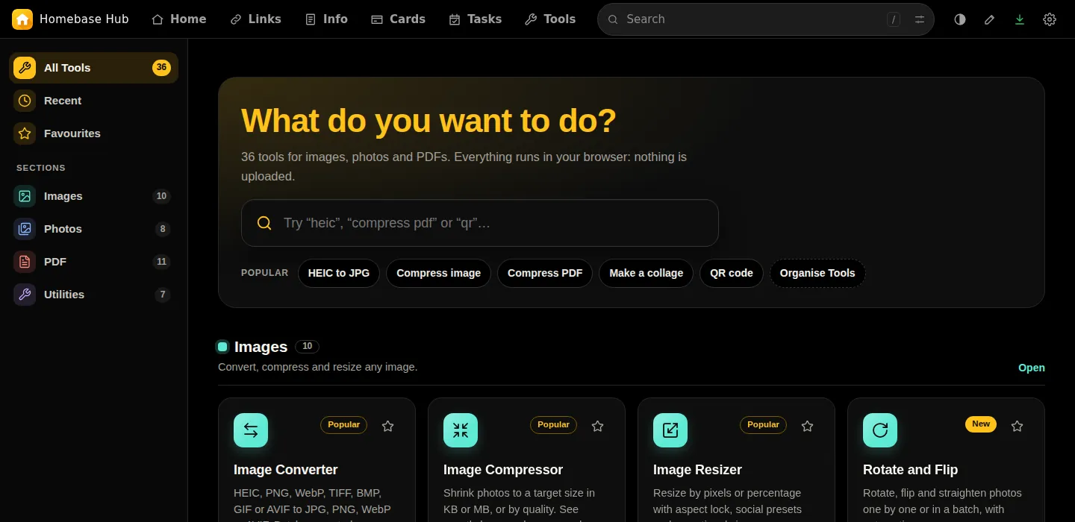Open the Image Resizer card title
The height and width of the screenshot is (522, 1075).
(x=697, y=470)
